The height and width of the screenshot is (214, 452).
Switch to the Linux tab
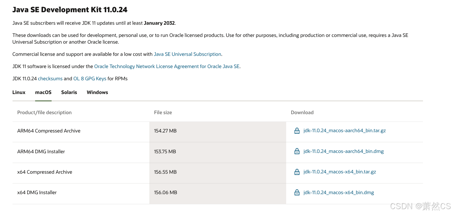(19, 92)
